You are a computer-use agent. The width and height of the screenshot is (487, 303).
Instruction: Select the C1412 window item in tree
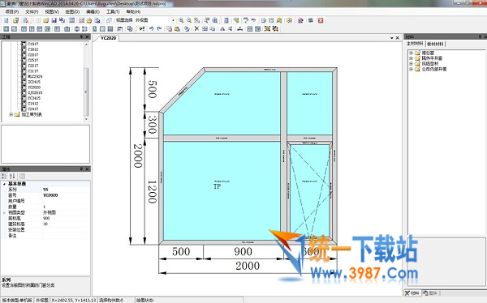pos(33,104)
